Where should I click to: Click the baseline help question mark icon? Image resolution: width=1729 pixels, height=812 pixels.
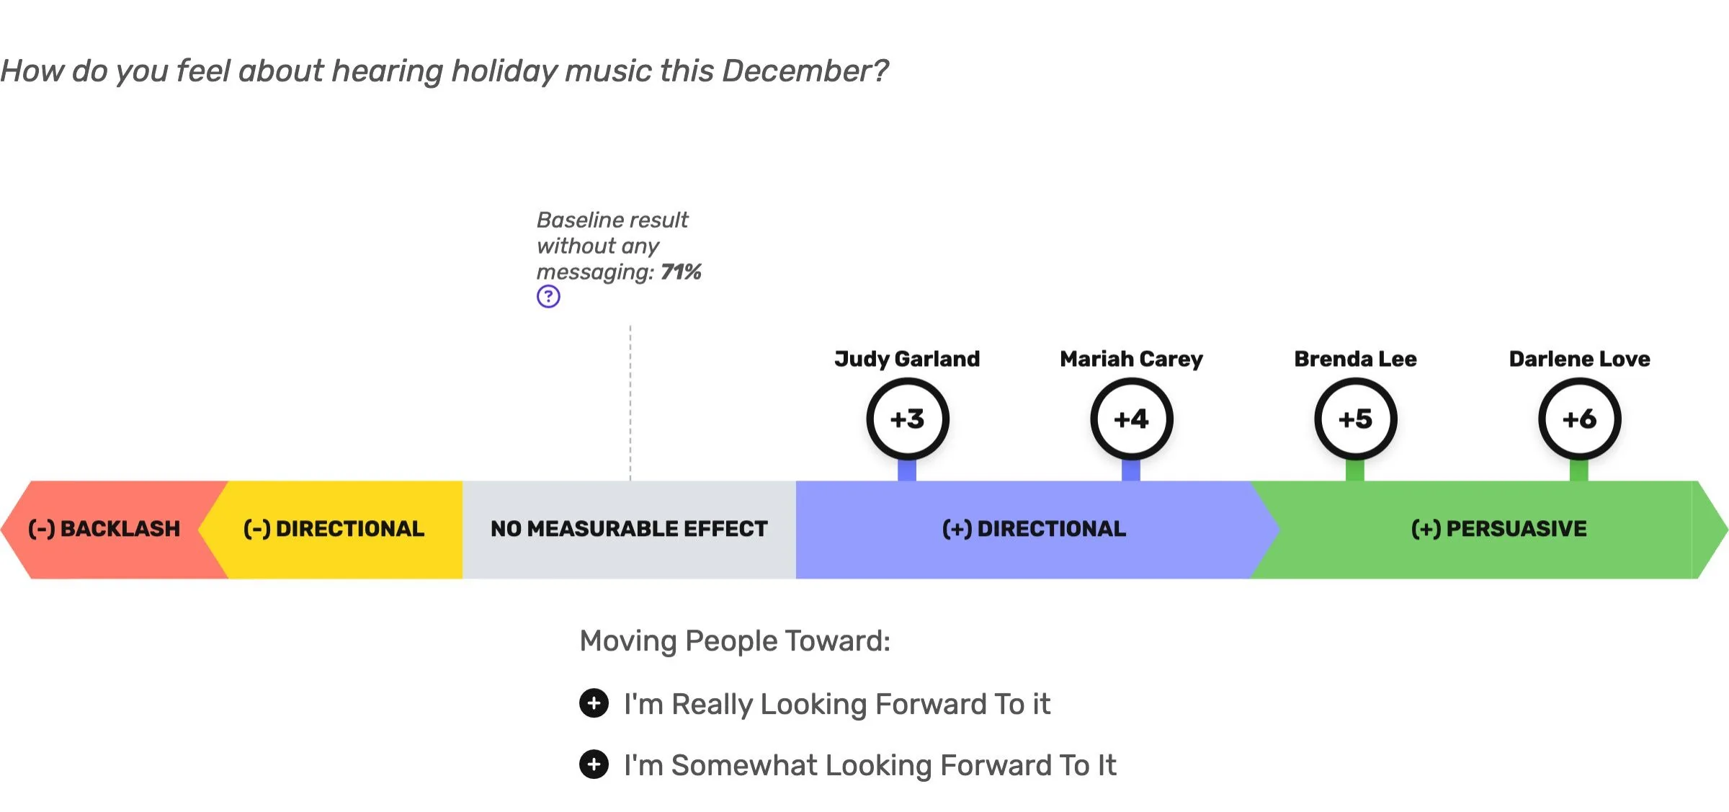pyautogui.click(x=548, y=296)
